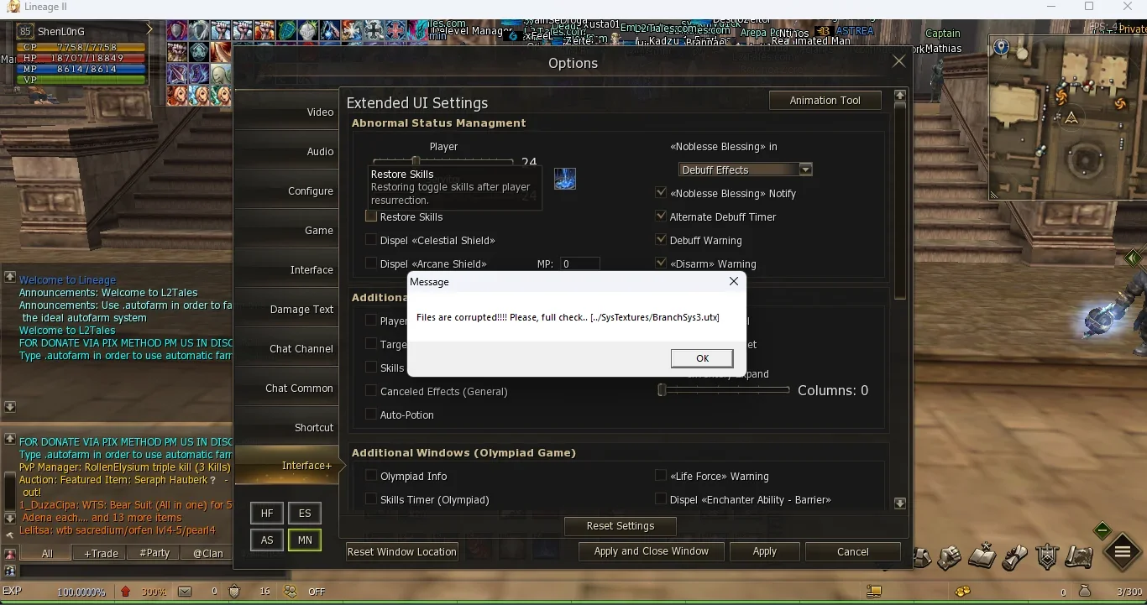Switch to the Damage Text tab

click(x=286, y=309)
